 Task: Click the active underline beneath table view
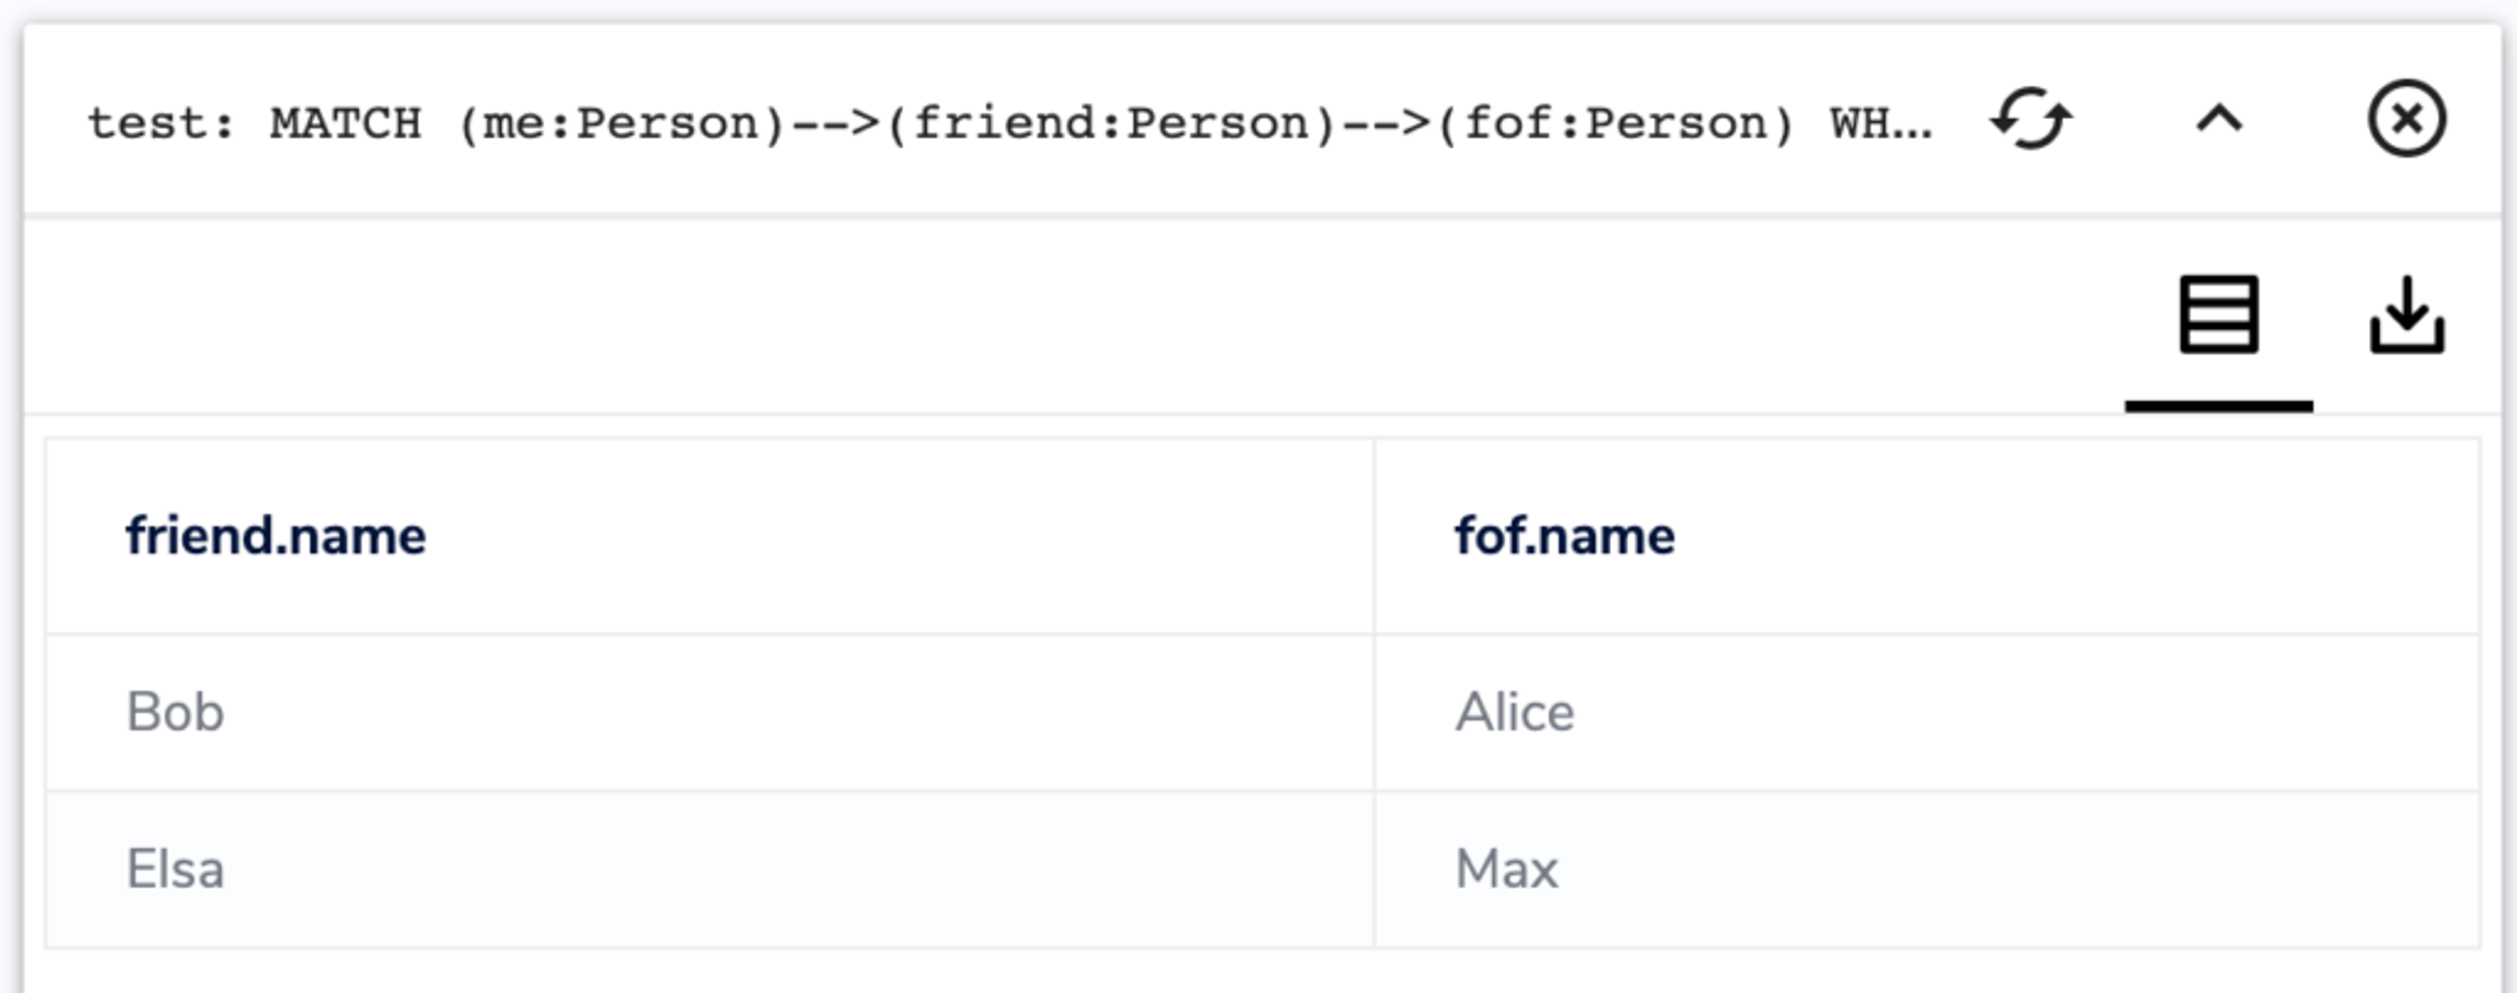tap(2218, 406)
